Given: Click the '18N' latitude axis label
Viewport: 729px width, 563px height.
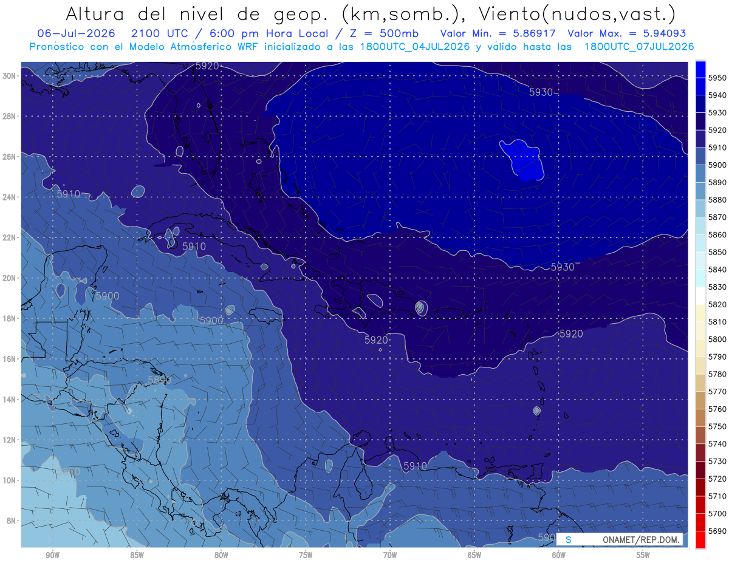Looking at the screenshot, I should pyautogui.click(x=9, y=318).
